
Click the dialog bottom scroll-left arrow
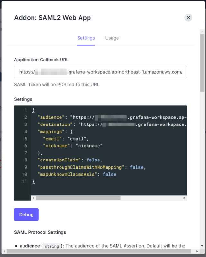tap(4, 251)
